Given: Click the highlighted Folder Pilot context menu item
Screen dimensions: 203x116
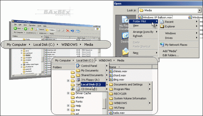Looking at the screenshot, I should pyautogui.click(x=144, y=21).
